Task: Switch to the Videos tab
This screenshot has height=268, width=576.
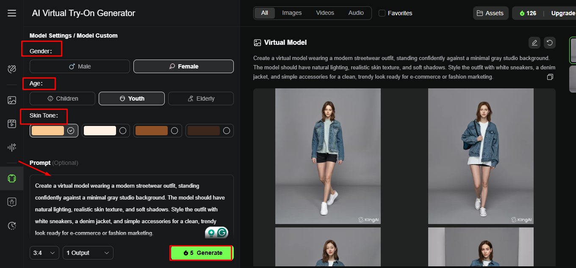Action: pyautogui.click(x=325, y=13)
